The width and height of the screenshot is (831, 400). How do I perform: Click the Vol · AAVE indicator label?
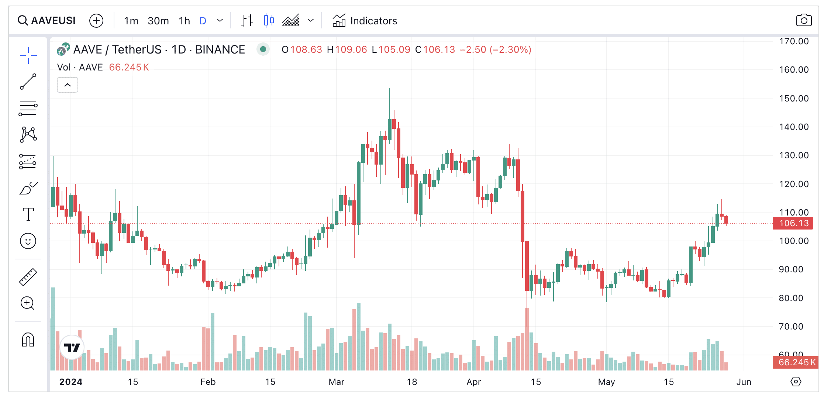tap(80, 67)
